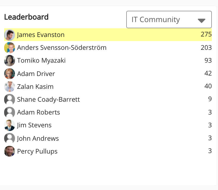
Task: Click Jim Stevens' profile photo
Action: click(10, 125)
